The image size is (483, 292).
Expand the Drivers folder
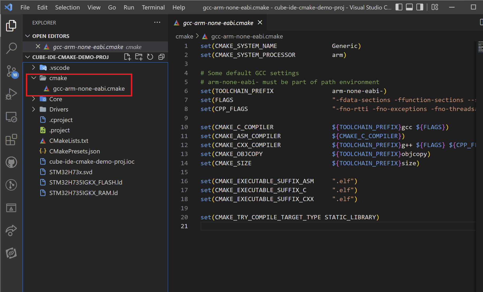pos(34,109)
